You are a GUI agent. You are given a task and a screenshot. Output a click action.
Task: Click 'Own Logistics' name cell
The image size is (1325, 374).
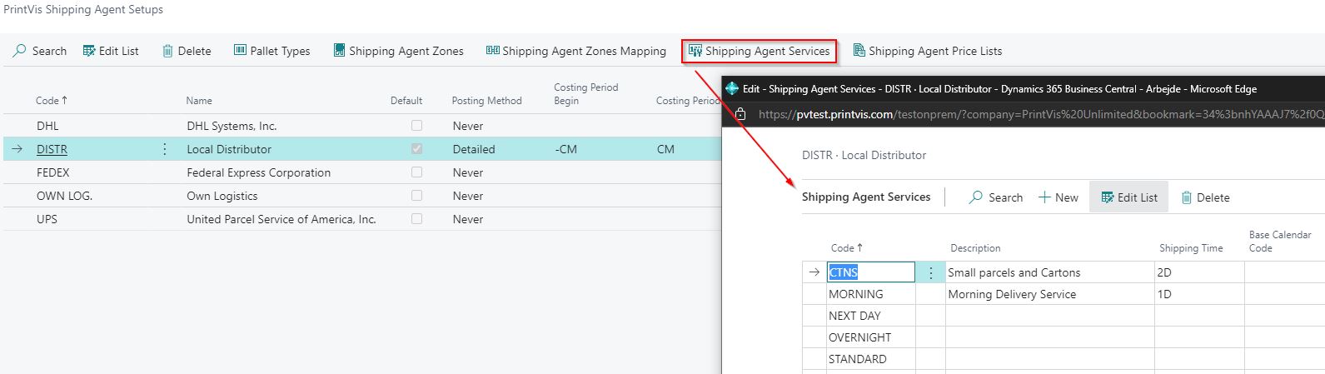[222, 196]
